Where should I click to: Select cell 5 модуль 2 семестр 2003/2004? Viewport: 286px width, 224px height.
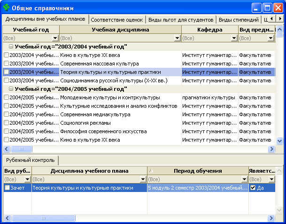tap(198, 188)
